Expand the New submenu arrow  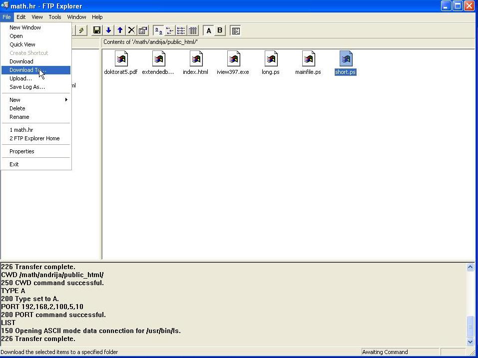coord(66,100)
